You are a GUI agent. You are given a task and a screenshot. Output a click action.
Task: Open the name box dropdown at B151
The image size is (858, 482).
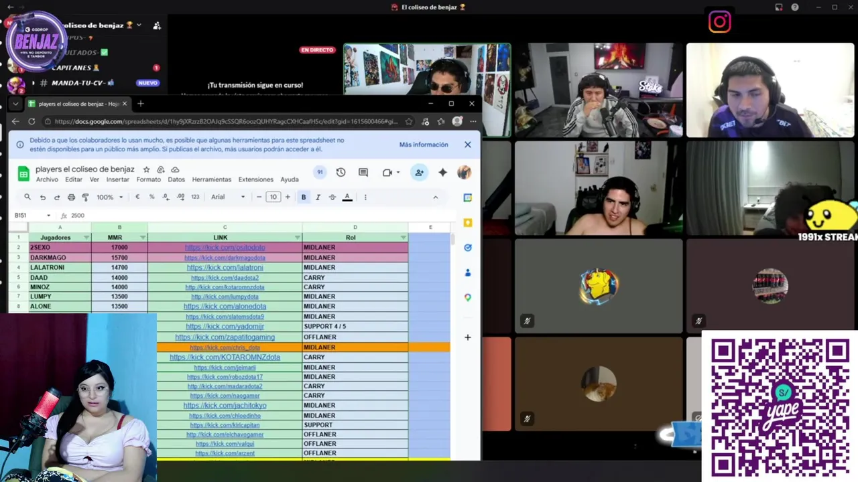[48, 216]
